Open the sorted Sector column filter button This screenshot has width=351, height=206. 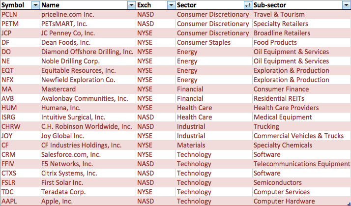tap(248, 5)
